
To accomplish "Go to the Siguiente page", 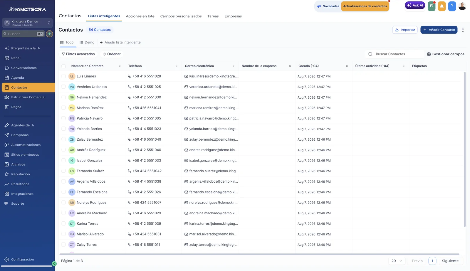I will 450,261.
